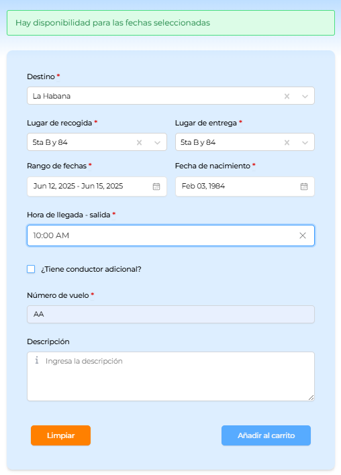The width and height of the screenshot is (341, 475).
Task: Clear the Lugar de entrega selection
Action: click(287, 142)
